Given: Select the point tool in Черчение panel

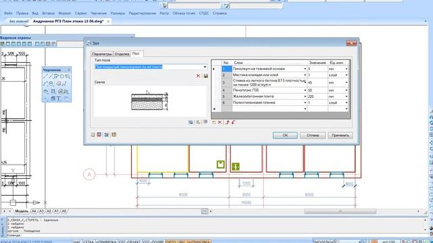Looking at the screenshot, I should coord(45,99).
